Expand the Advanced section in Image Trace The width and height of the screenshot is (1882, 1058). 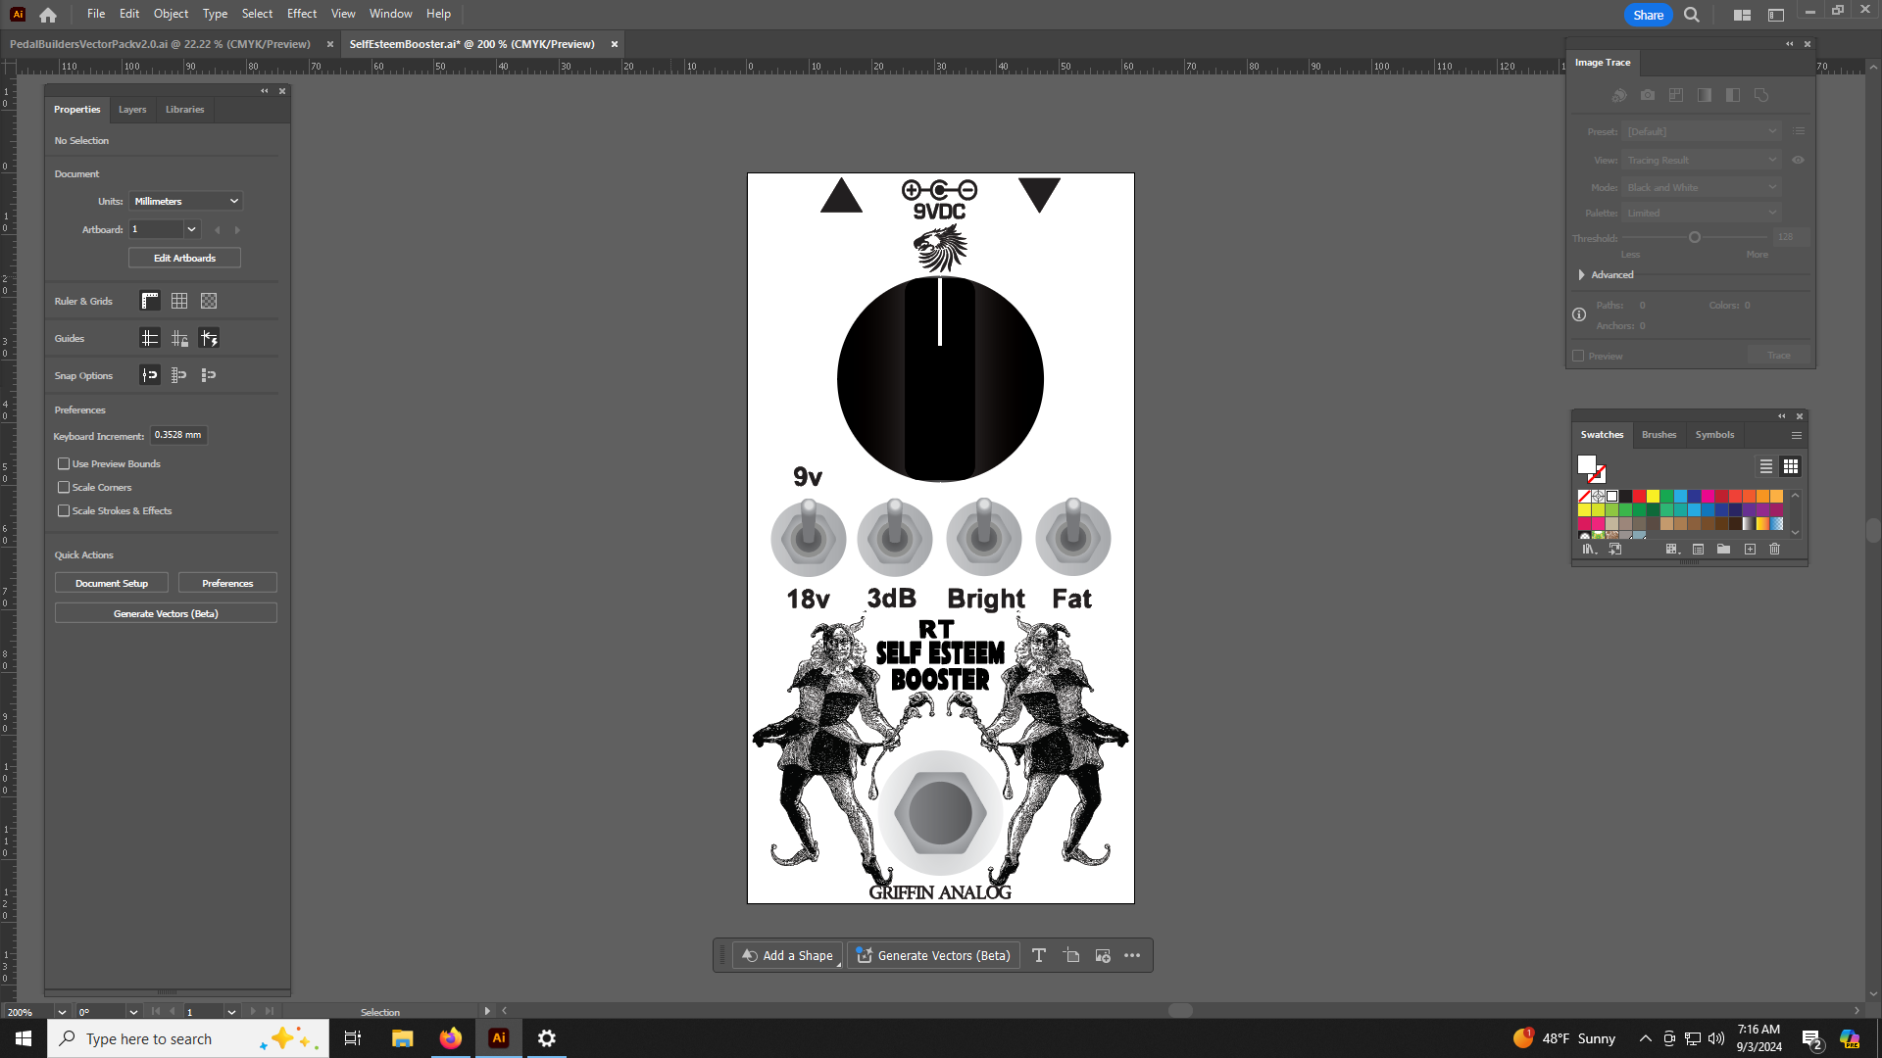(x=1581, y=275)
